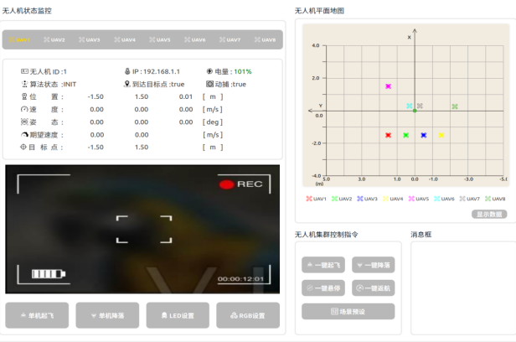Open the 场景预设 scene preset button
The width and height of the screenshot is (516, 342).
tap(348, 311)
